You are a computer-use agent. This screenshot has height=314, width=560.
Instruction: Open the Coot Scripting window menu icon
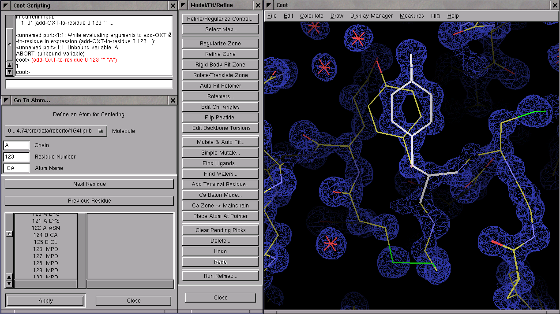(6, 6)
